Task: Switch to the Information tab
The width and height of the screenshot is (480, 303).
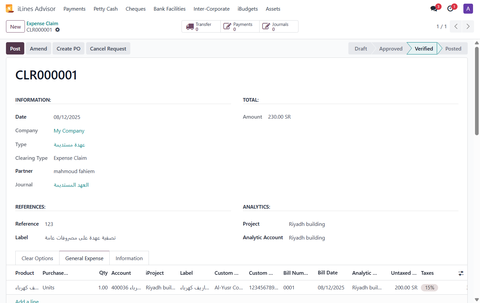Action: coord(129,258)
